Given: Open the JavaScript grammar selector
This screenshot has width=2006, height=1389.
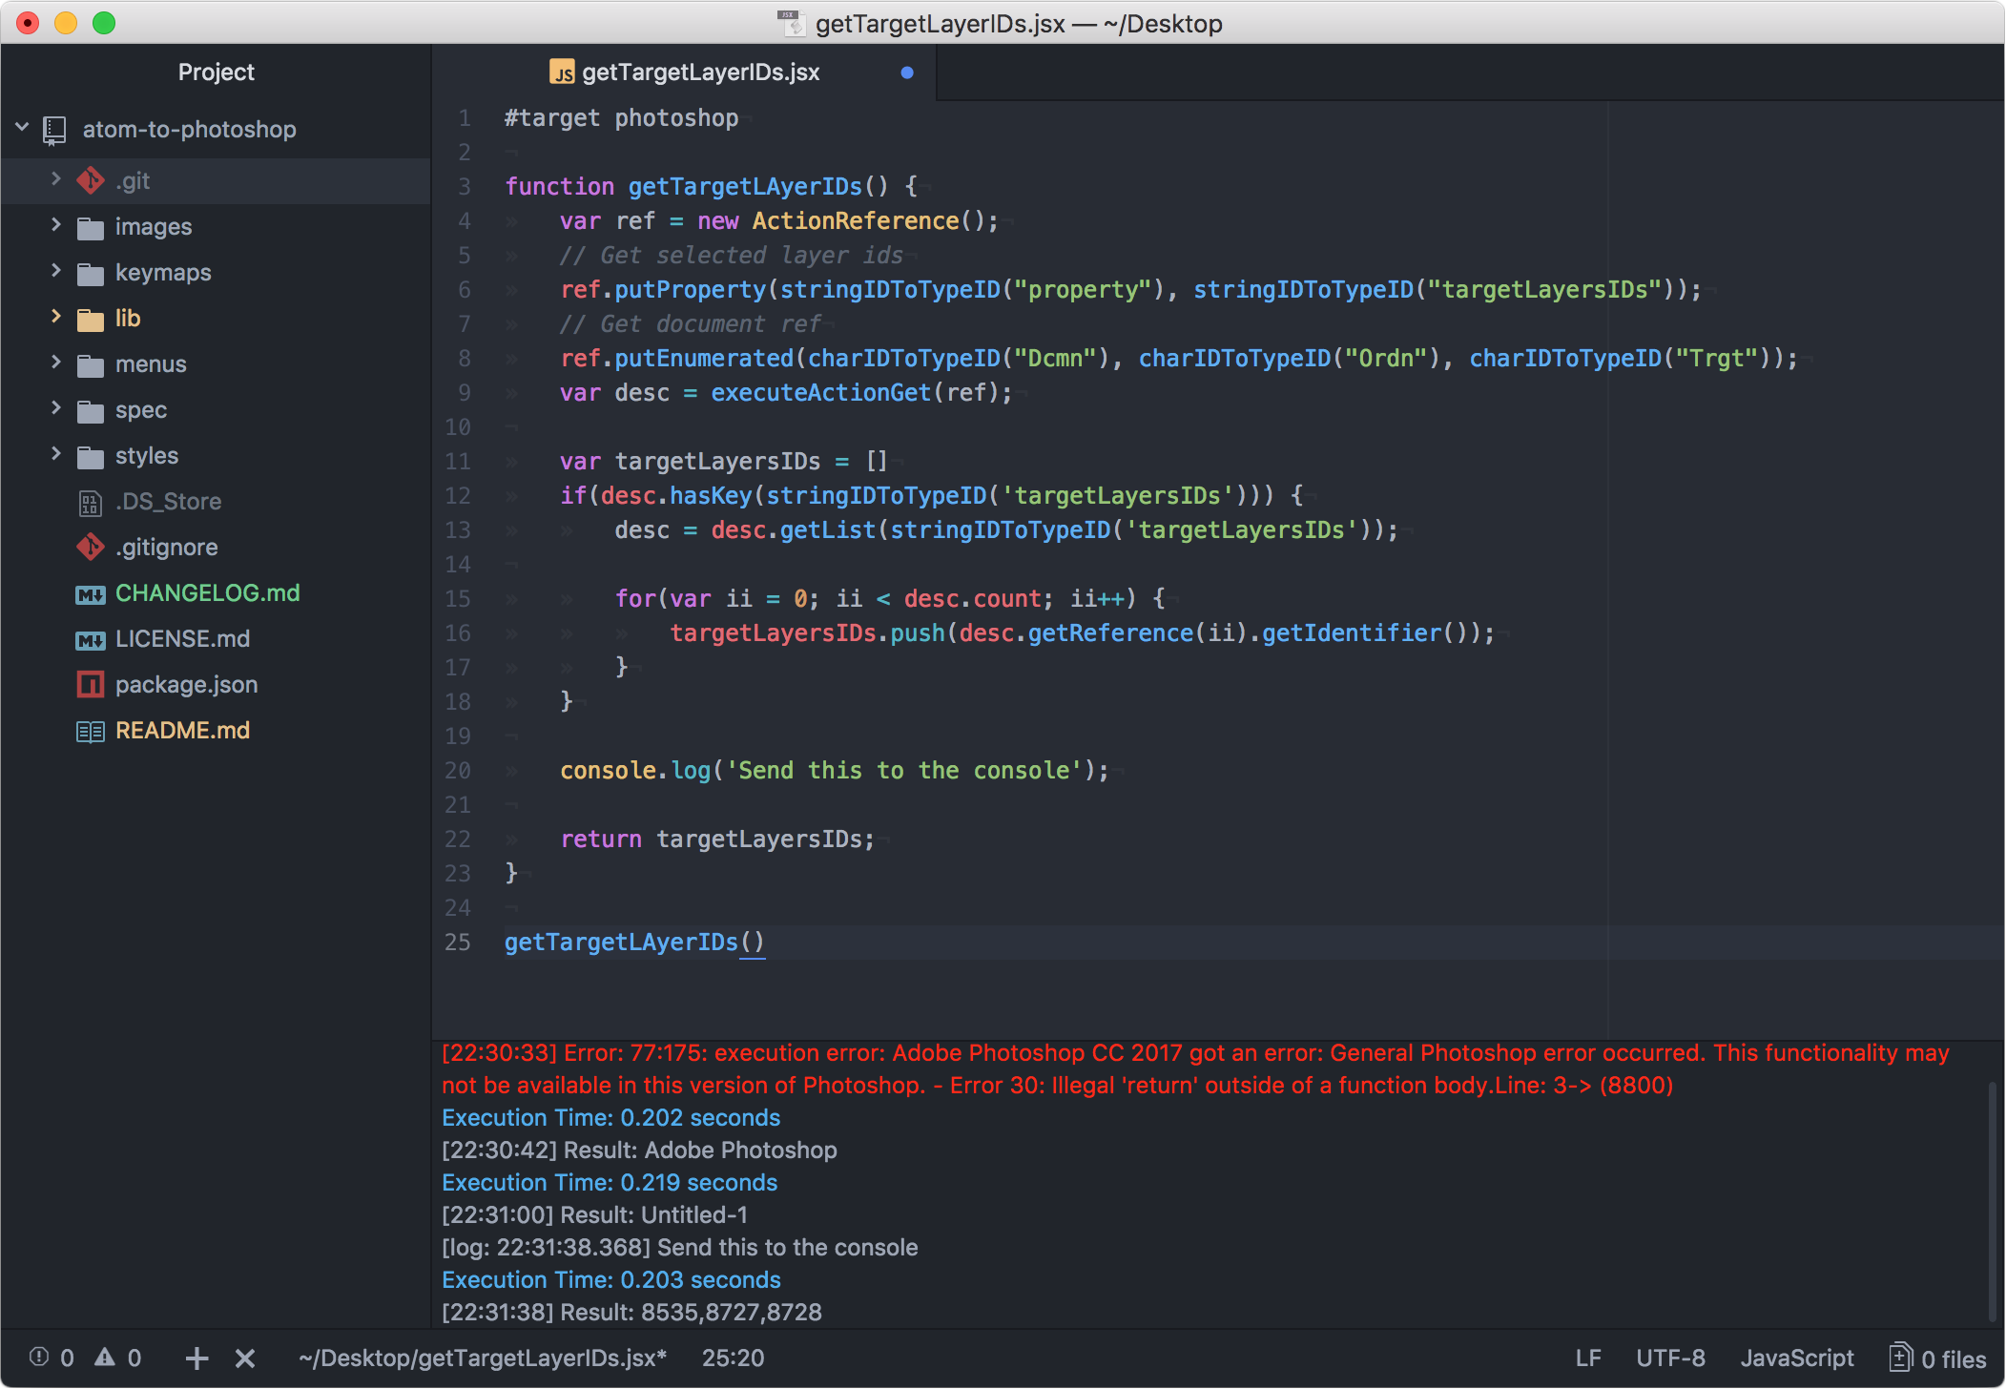Looking at the screenshot, I should (1797, 1358).
